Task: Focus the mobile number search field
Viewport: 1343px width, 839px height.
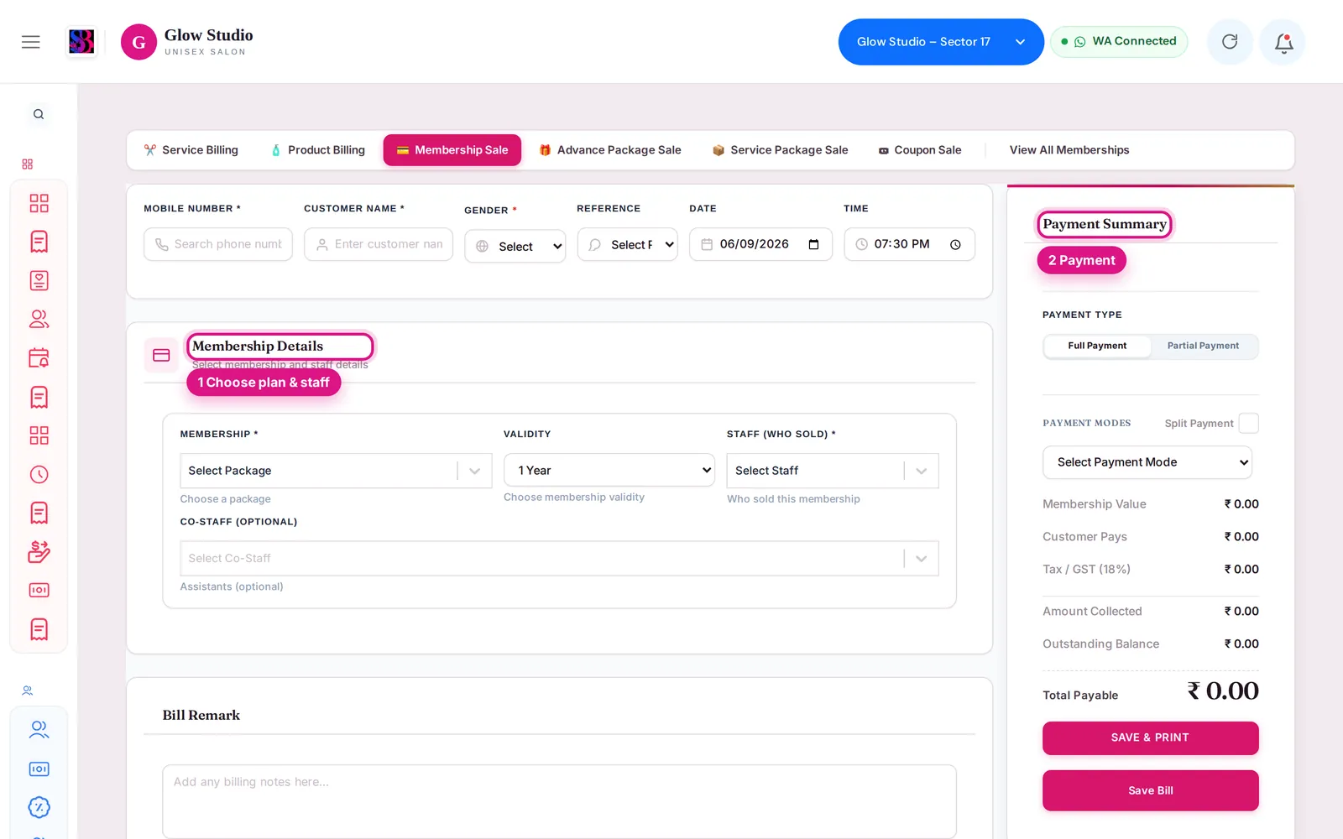Action: (218, 244)
